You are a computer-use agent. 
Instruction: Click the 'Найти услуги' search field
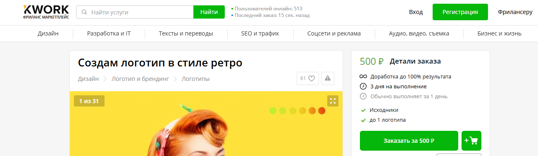coord(135,12)
